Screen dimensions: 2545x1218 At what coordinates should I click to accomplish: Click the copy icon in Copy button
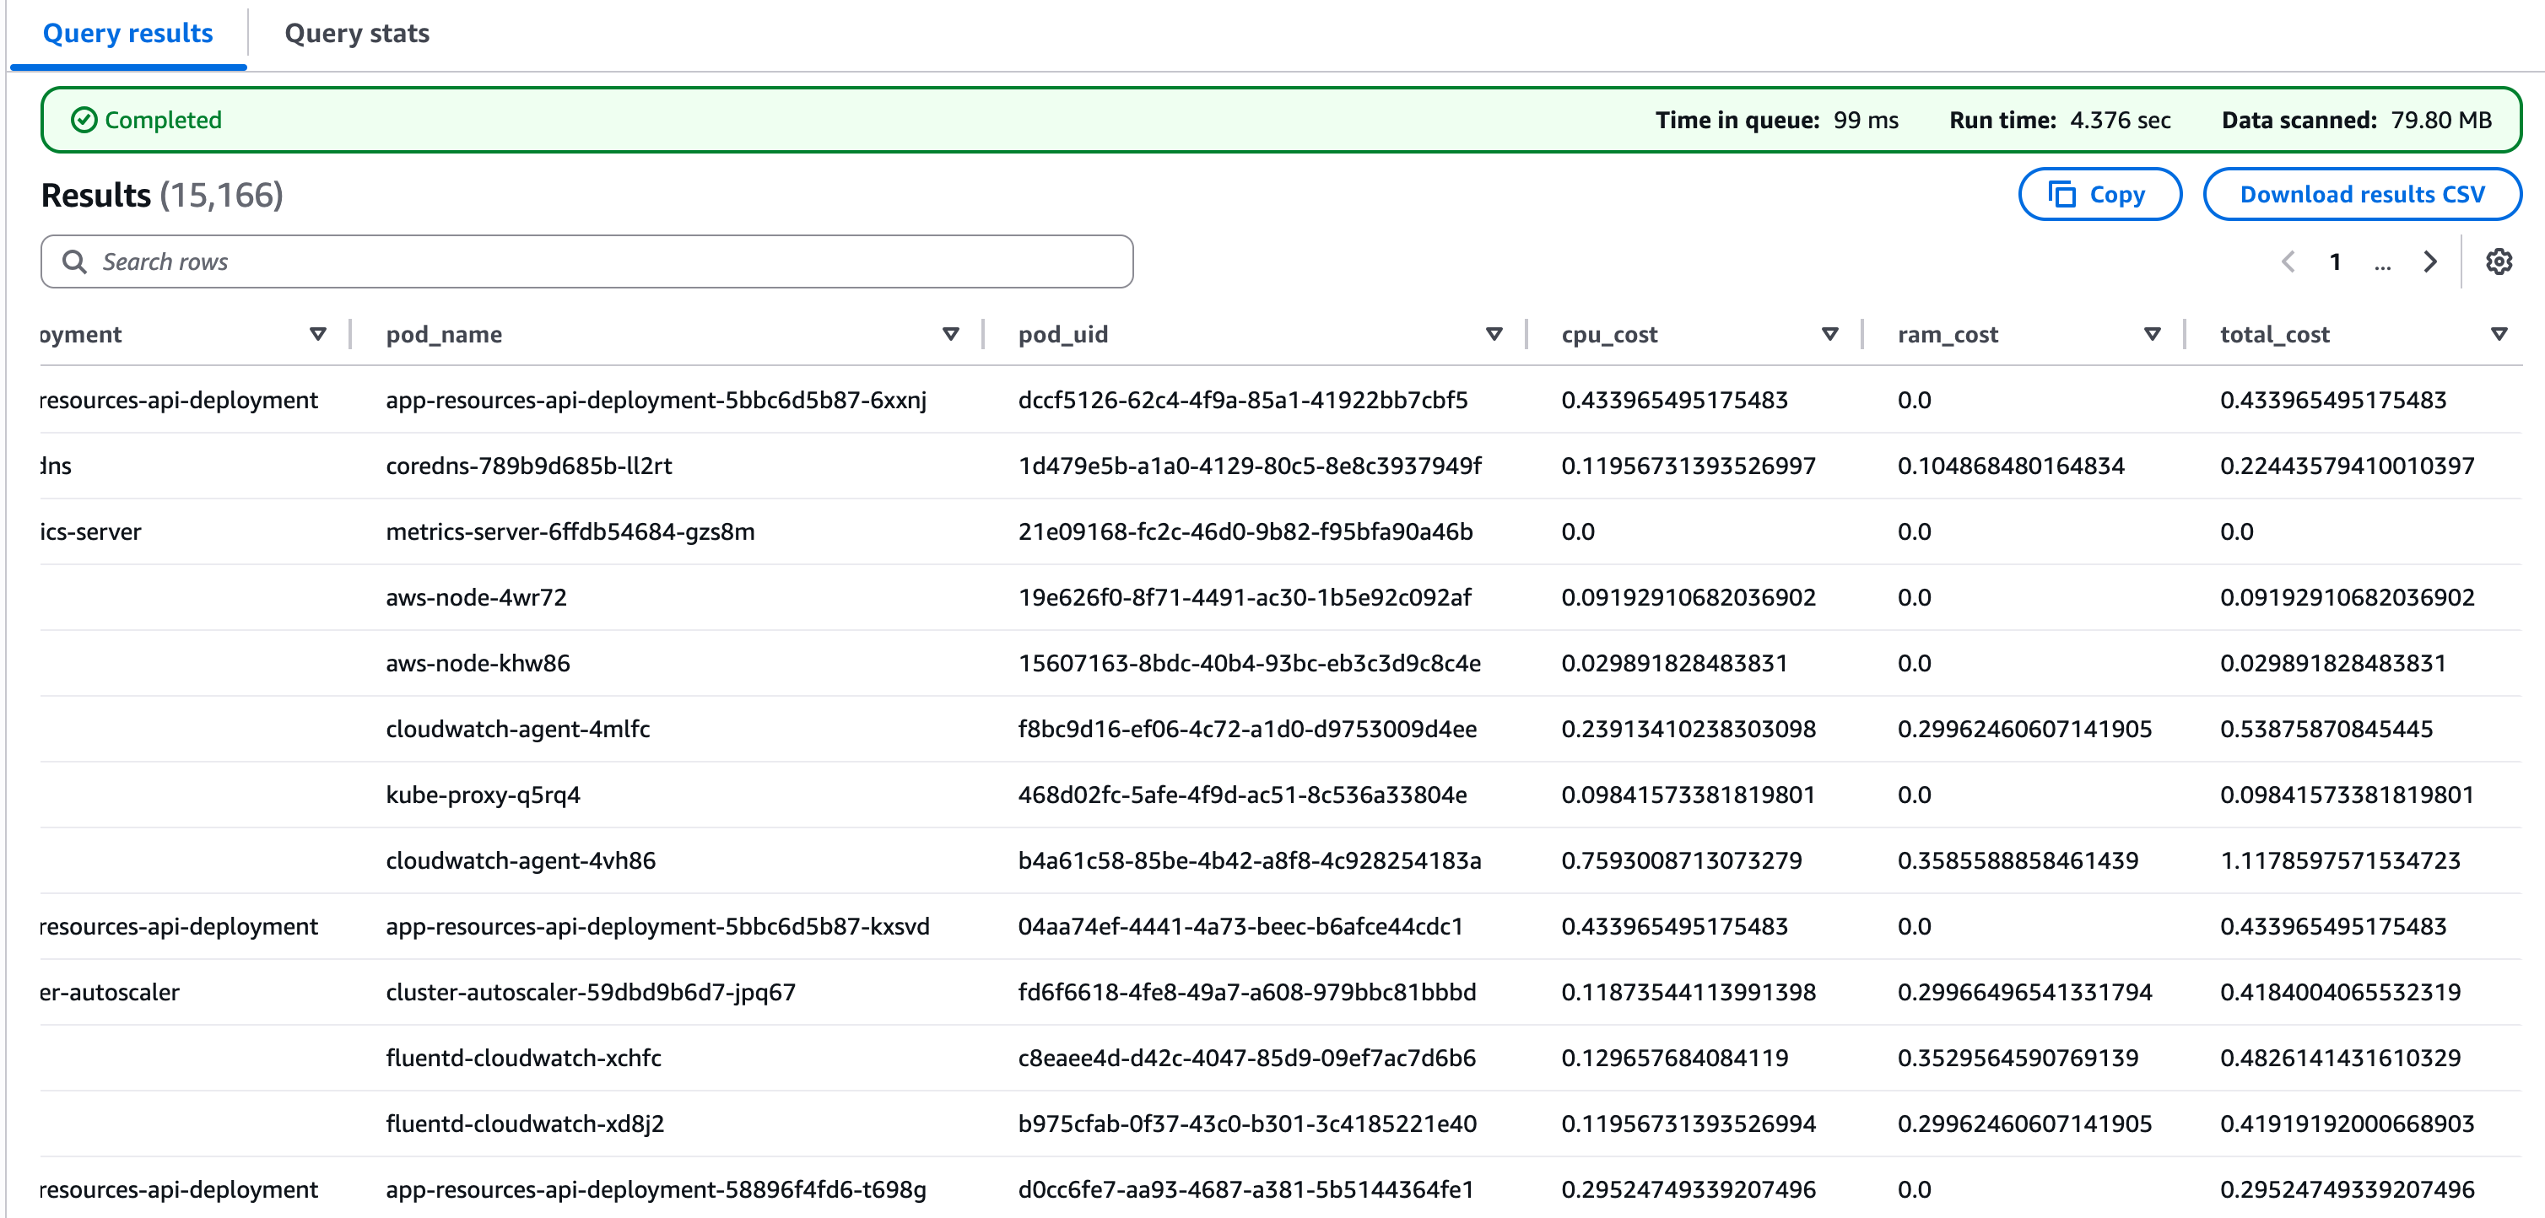pos(2063,195)
